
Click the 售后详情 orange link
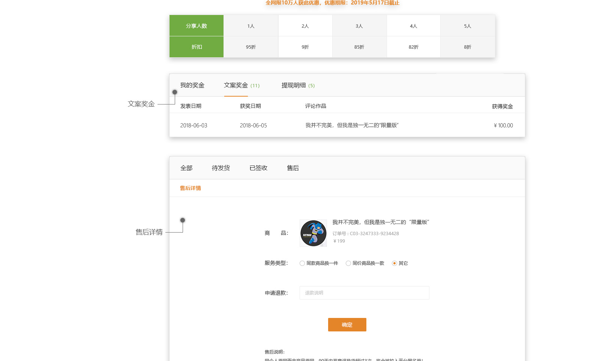pyautogui.click(x=190, y=188)
